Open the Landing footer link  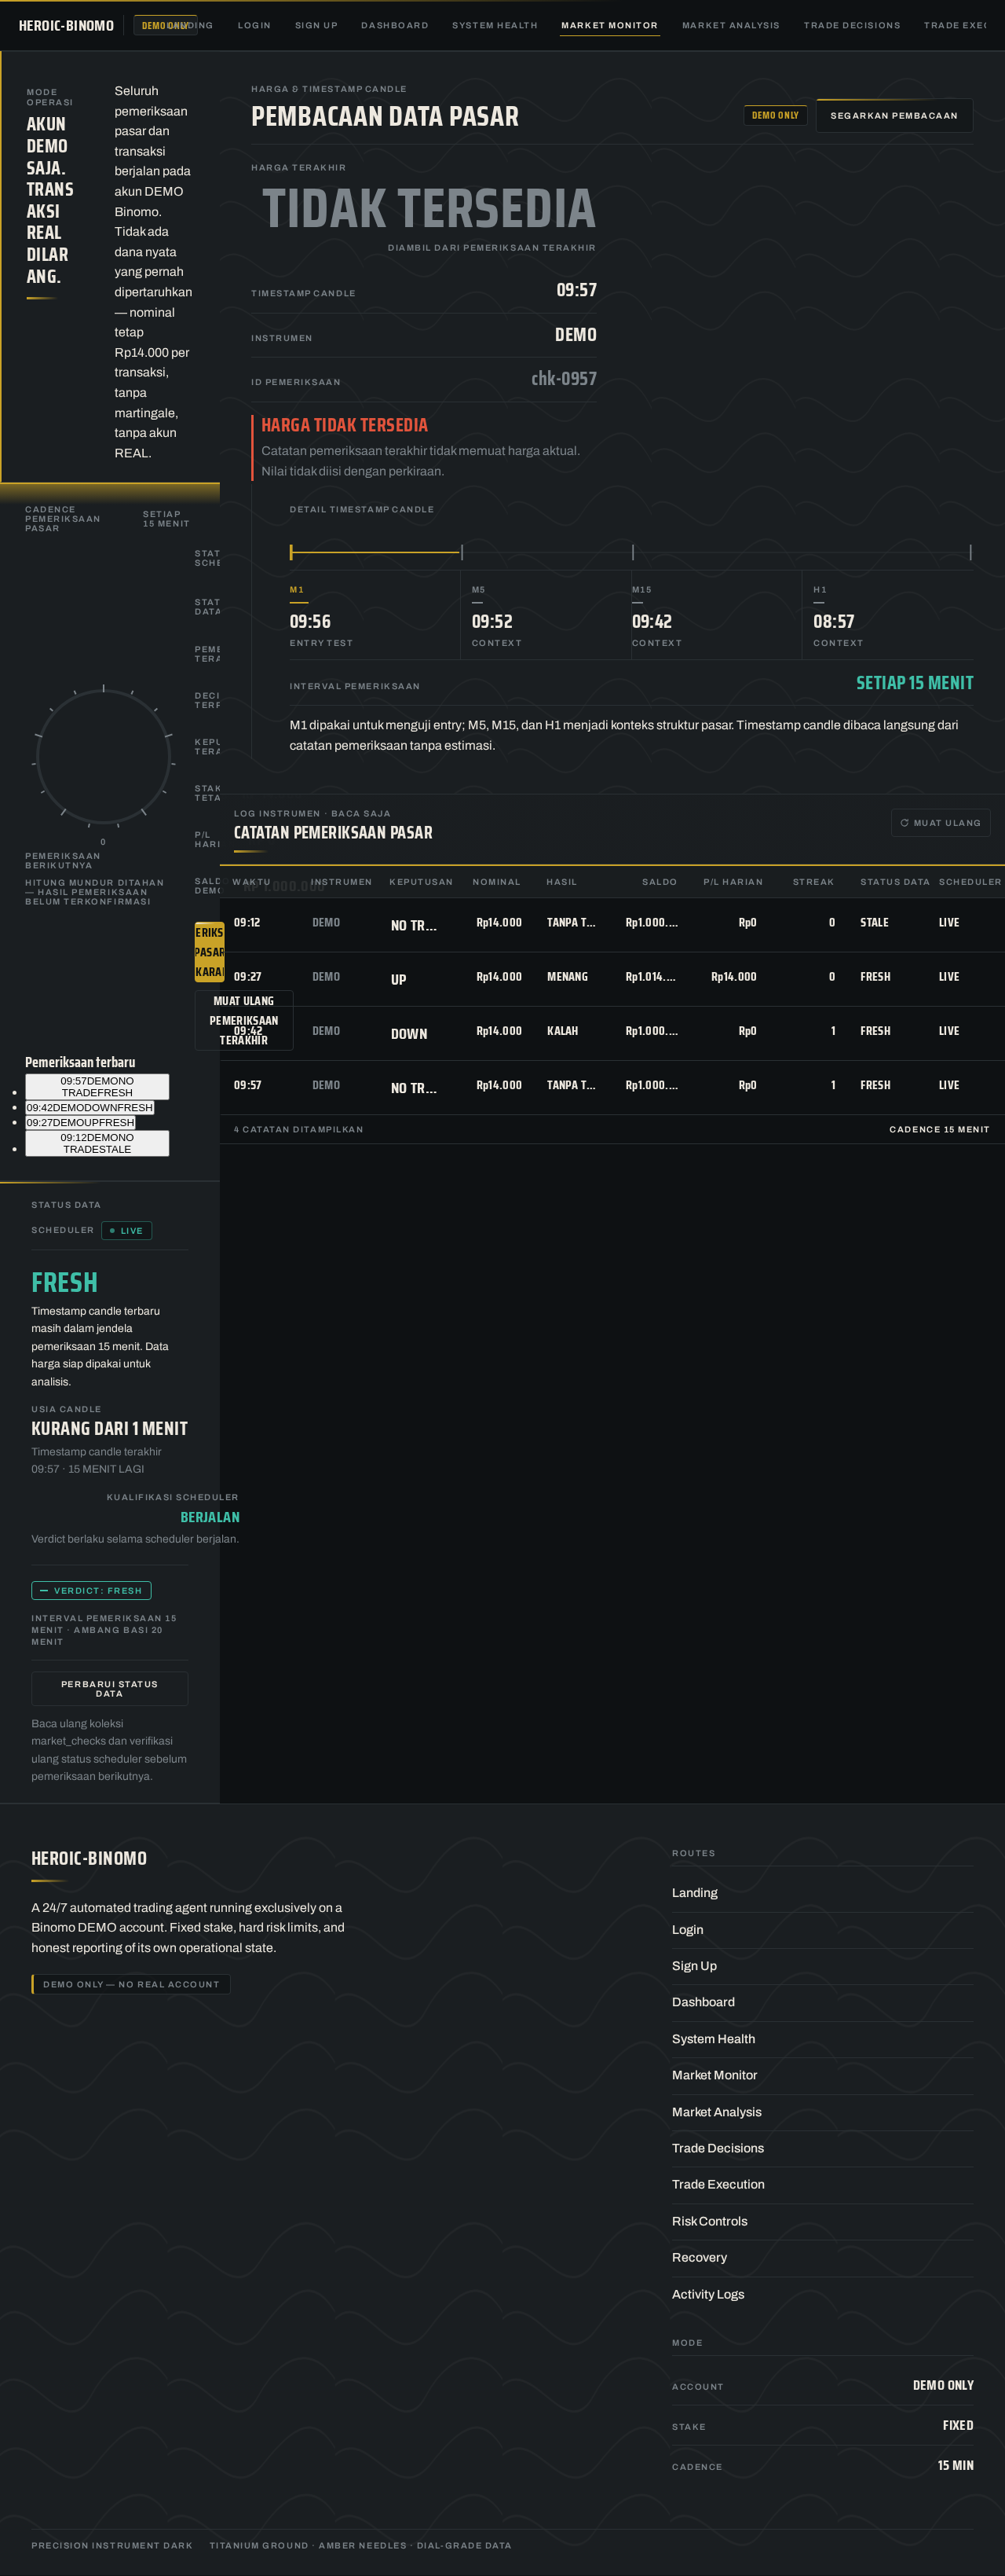tap(694, 1893)
